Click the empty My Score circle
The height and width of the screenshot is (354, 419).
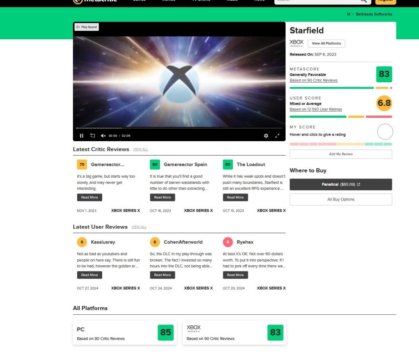pos(385,132)
